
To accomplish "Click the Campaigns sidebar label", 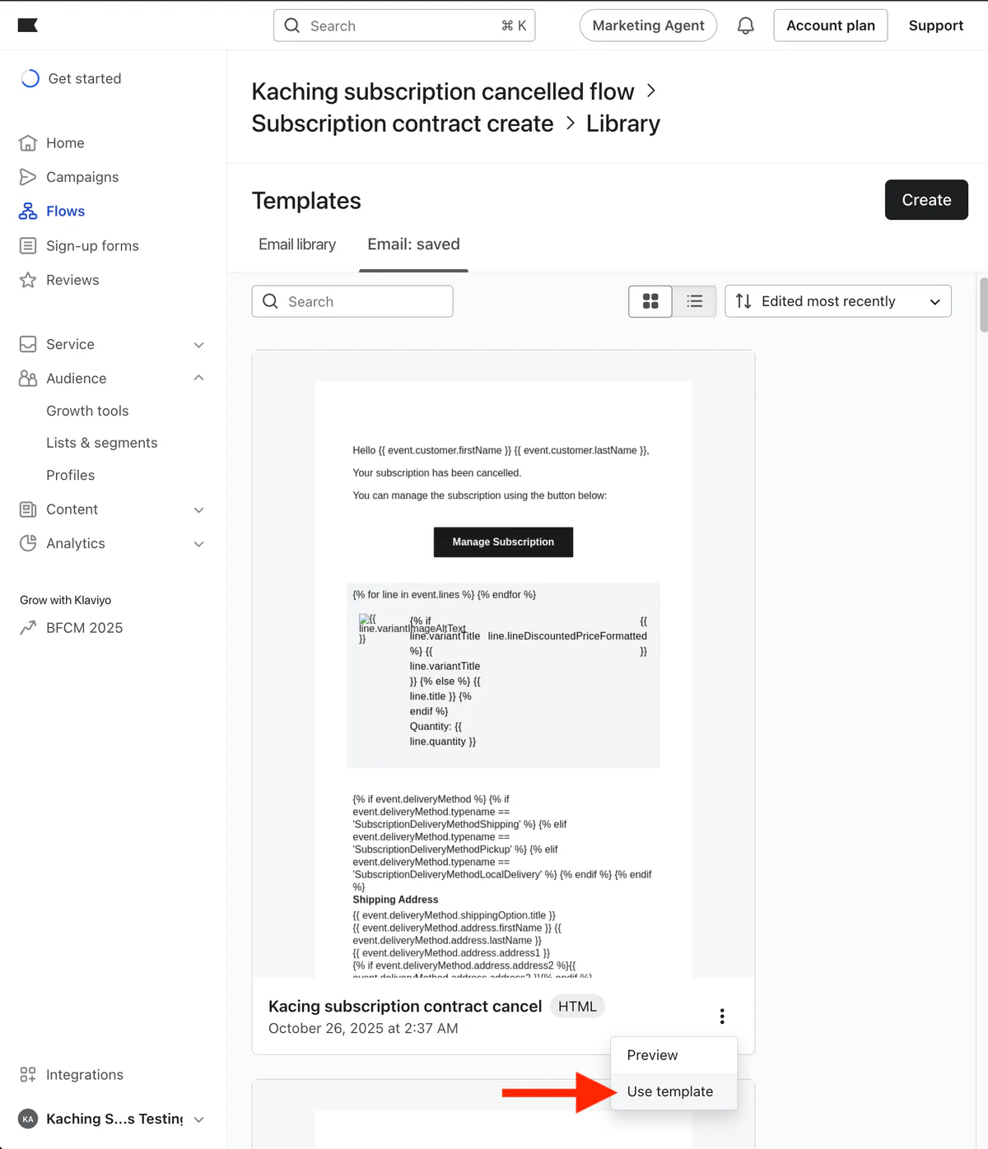I will pos(82,177).
